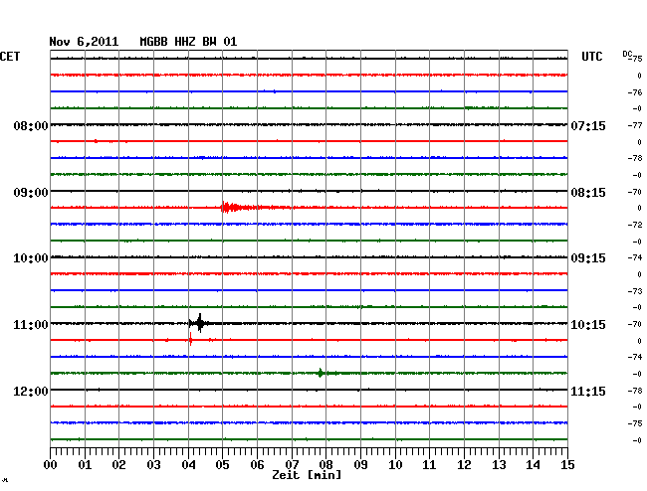
Task: Click the "06" minute axis tick label
Action: [257, 465]
